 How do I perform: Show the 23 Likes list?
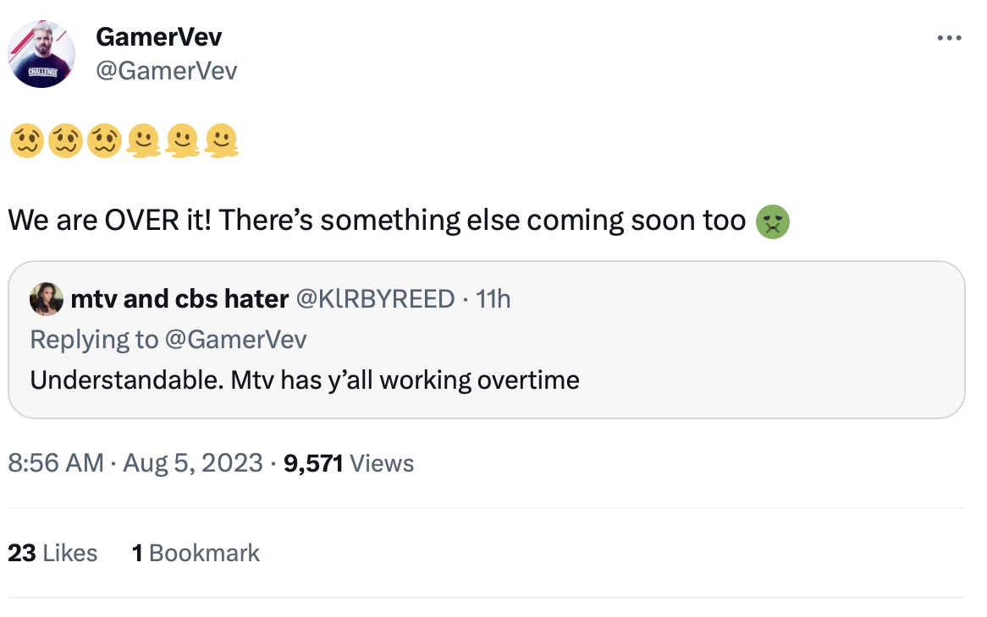click(x=52, y=553)
